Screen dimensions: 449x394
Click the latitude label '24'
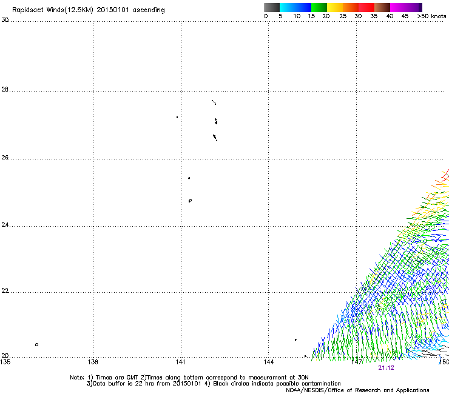pyautogui.click(x=5, y=225)
